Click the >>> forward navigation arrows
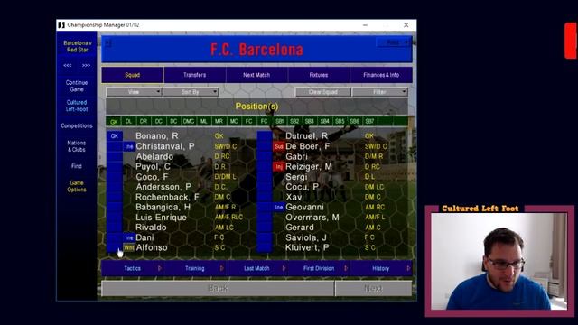Screen dimensions: 578x325 [x=87, y=65]
